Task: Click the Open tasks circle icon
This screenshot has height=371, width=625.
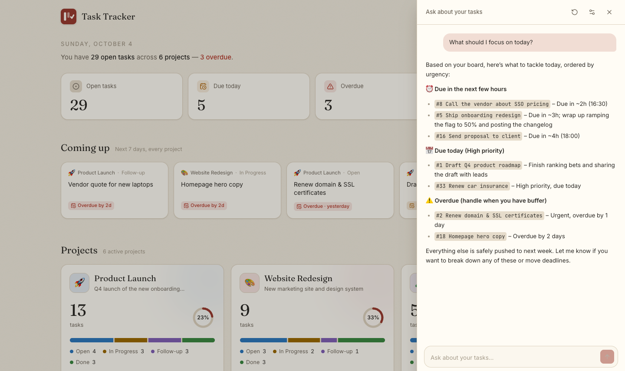Action: (76, 86)
